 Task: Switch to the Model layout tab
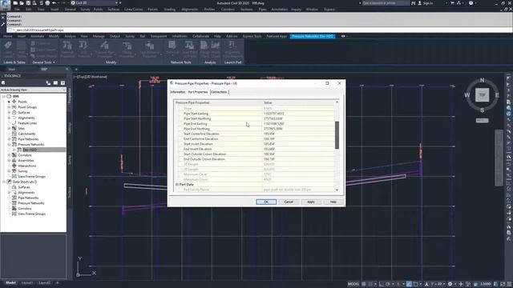(x=10, y=282)
